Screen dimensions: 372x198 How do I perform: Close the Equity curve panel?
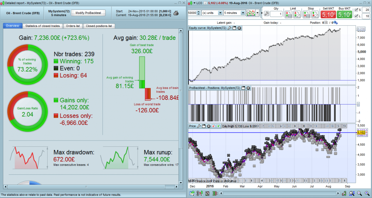pos(239,28)
